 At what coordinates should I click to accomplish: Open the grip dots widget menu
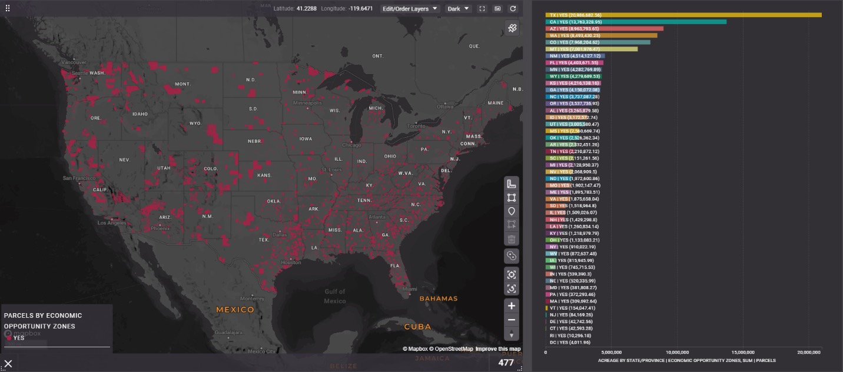8,9
